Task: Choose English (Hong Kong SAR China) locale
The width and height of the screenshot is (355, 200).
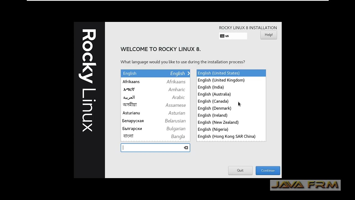Action: click(231, 136)
